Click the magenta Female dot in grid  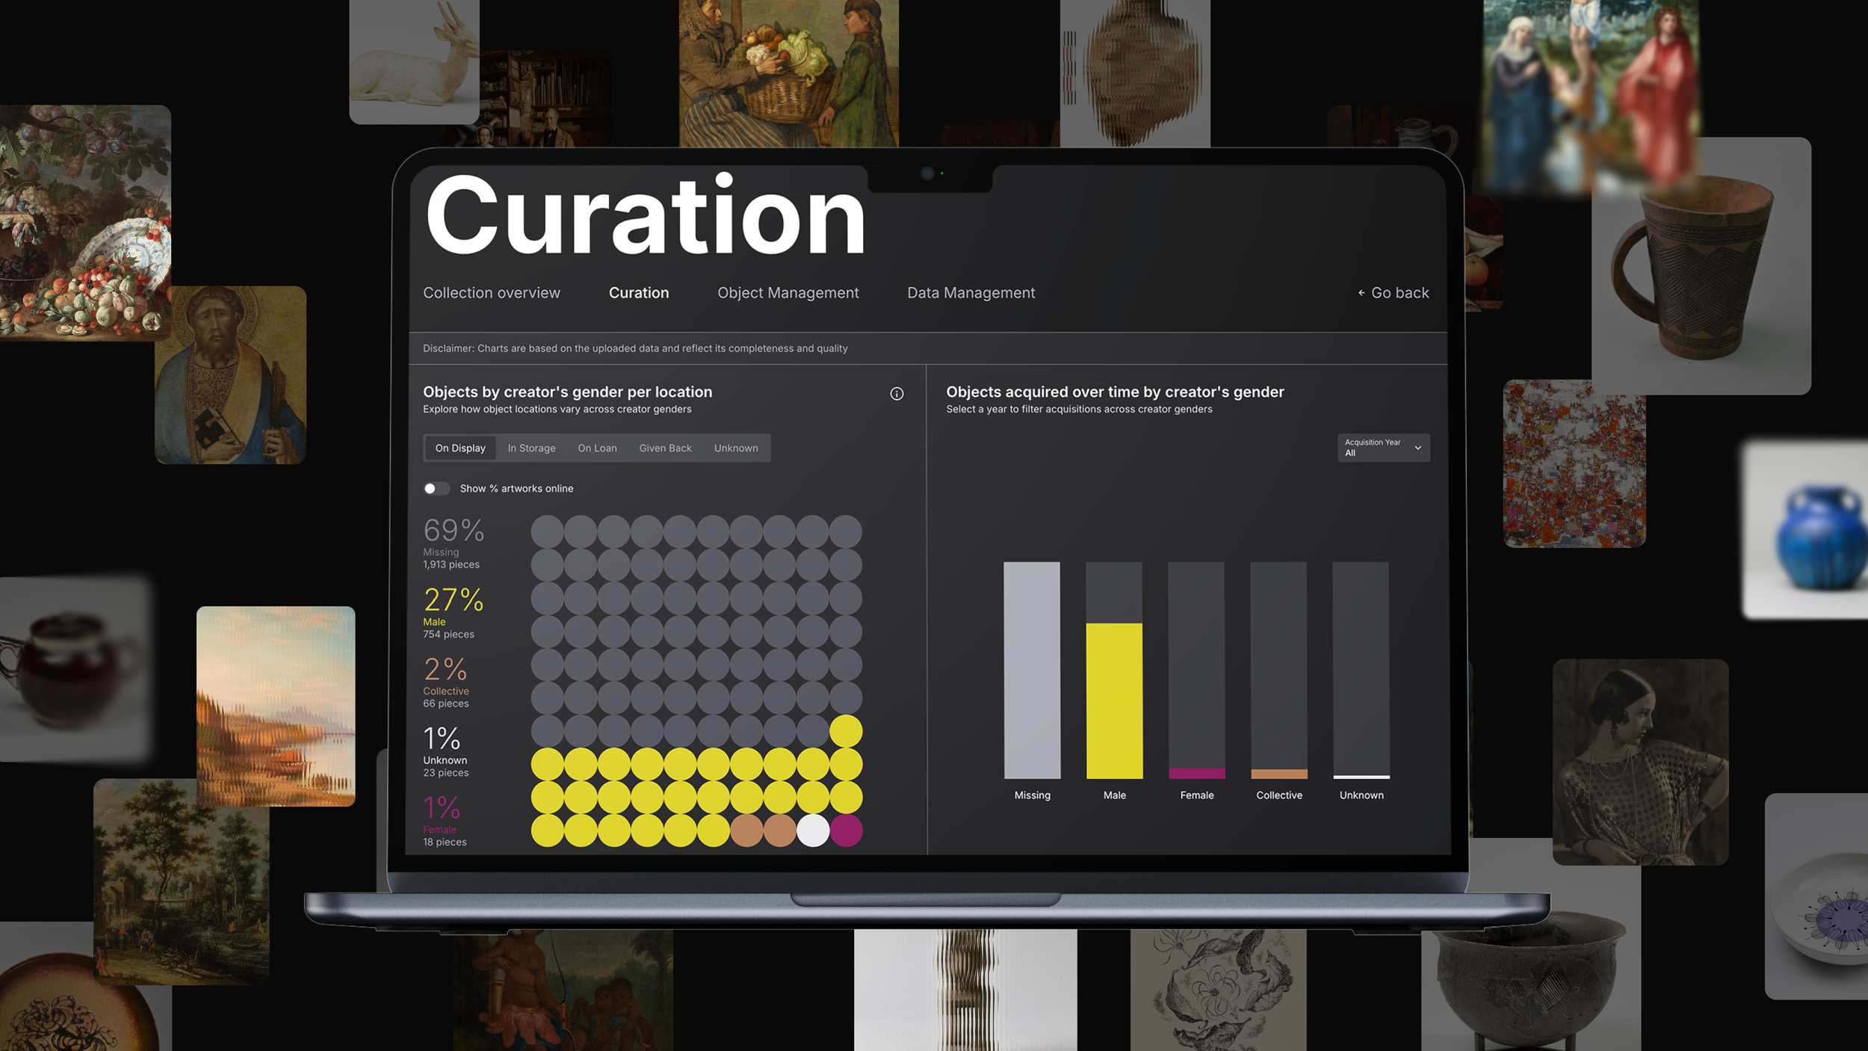tap(846, 831)
